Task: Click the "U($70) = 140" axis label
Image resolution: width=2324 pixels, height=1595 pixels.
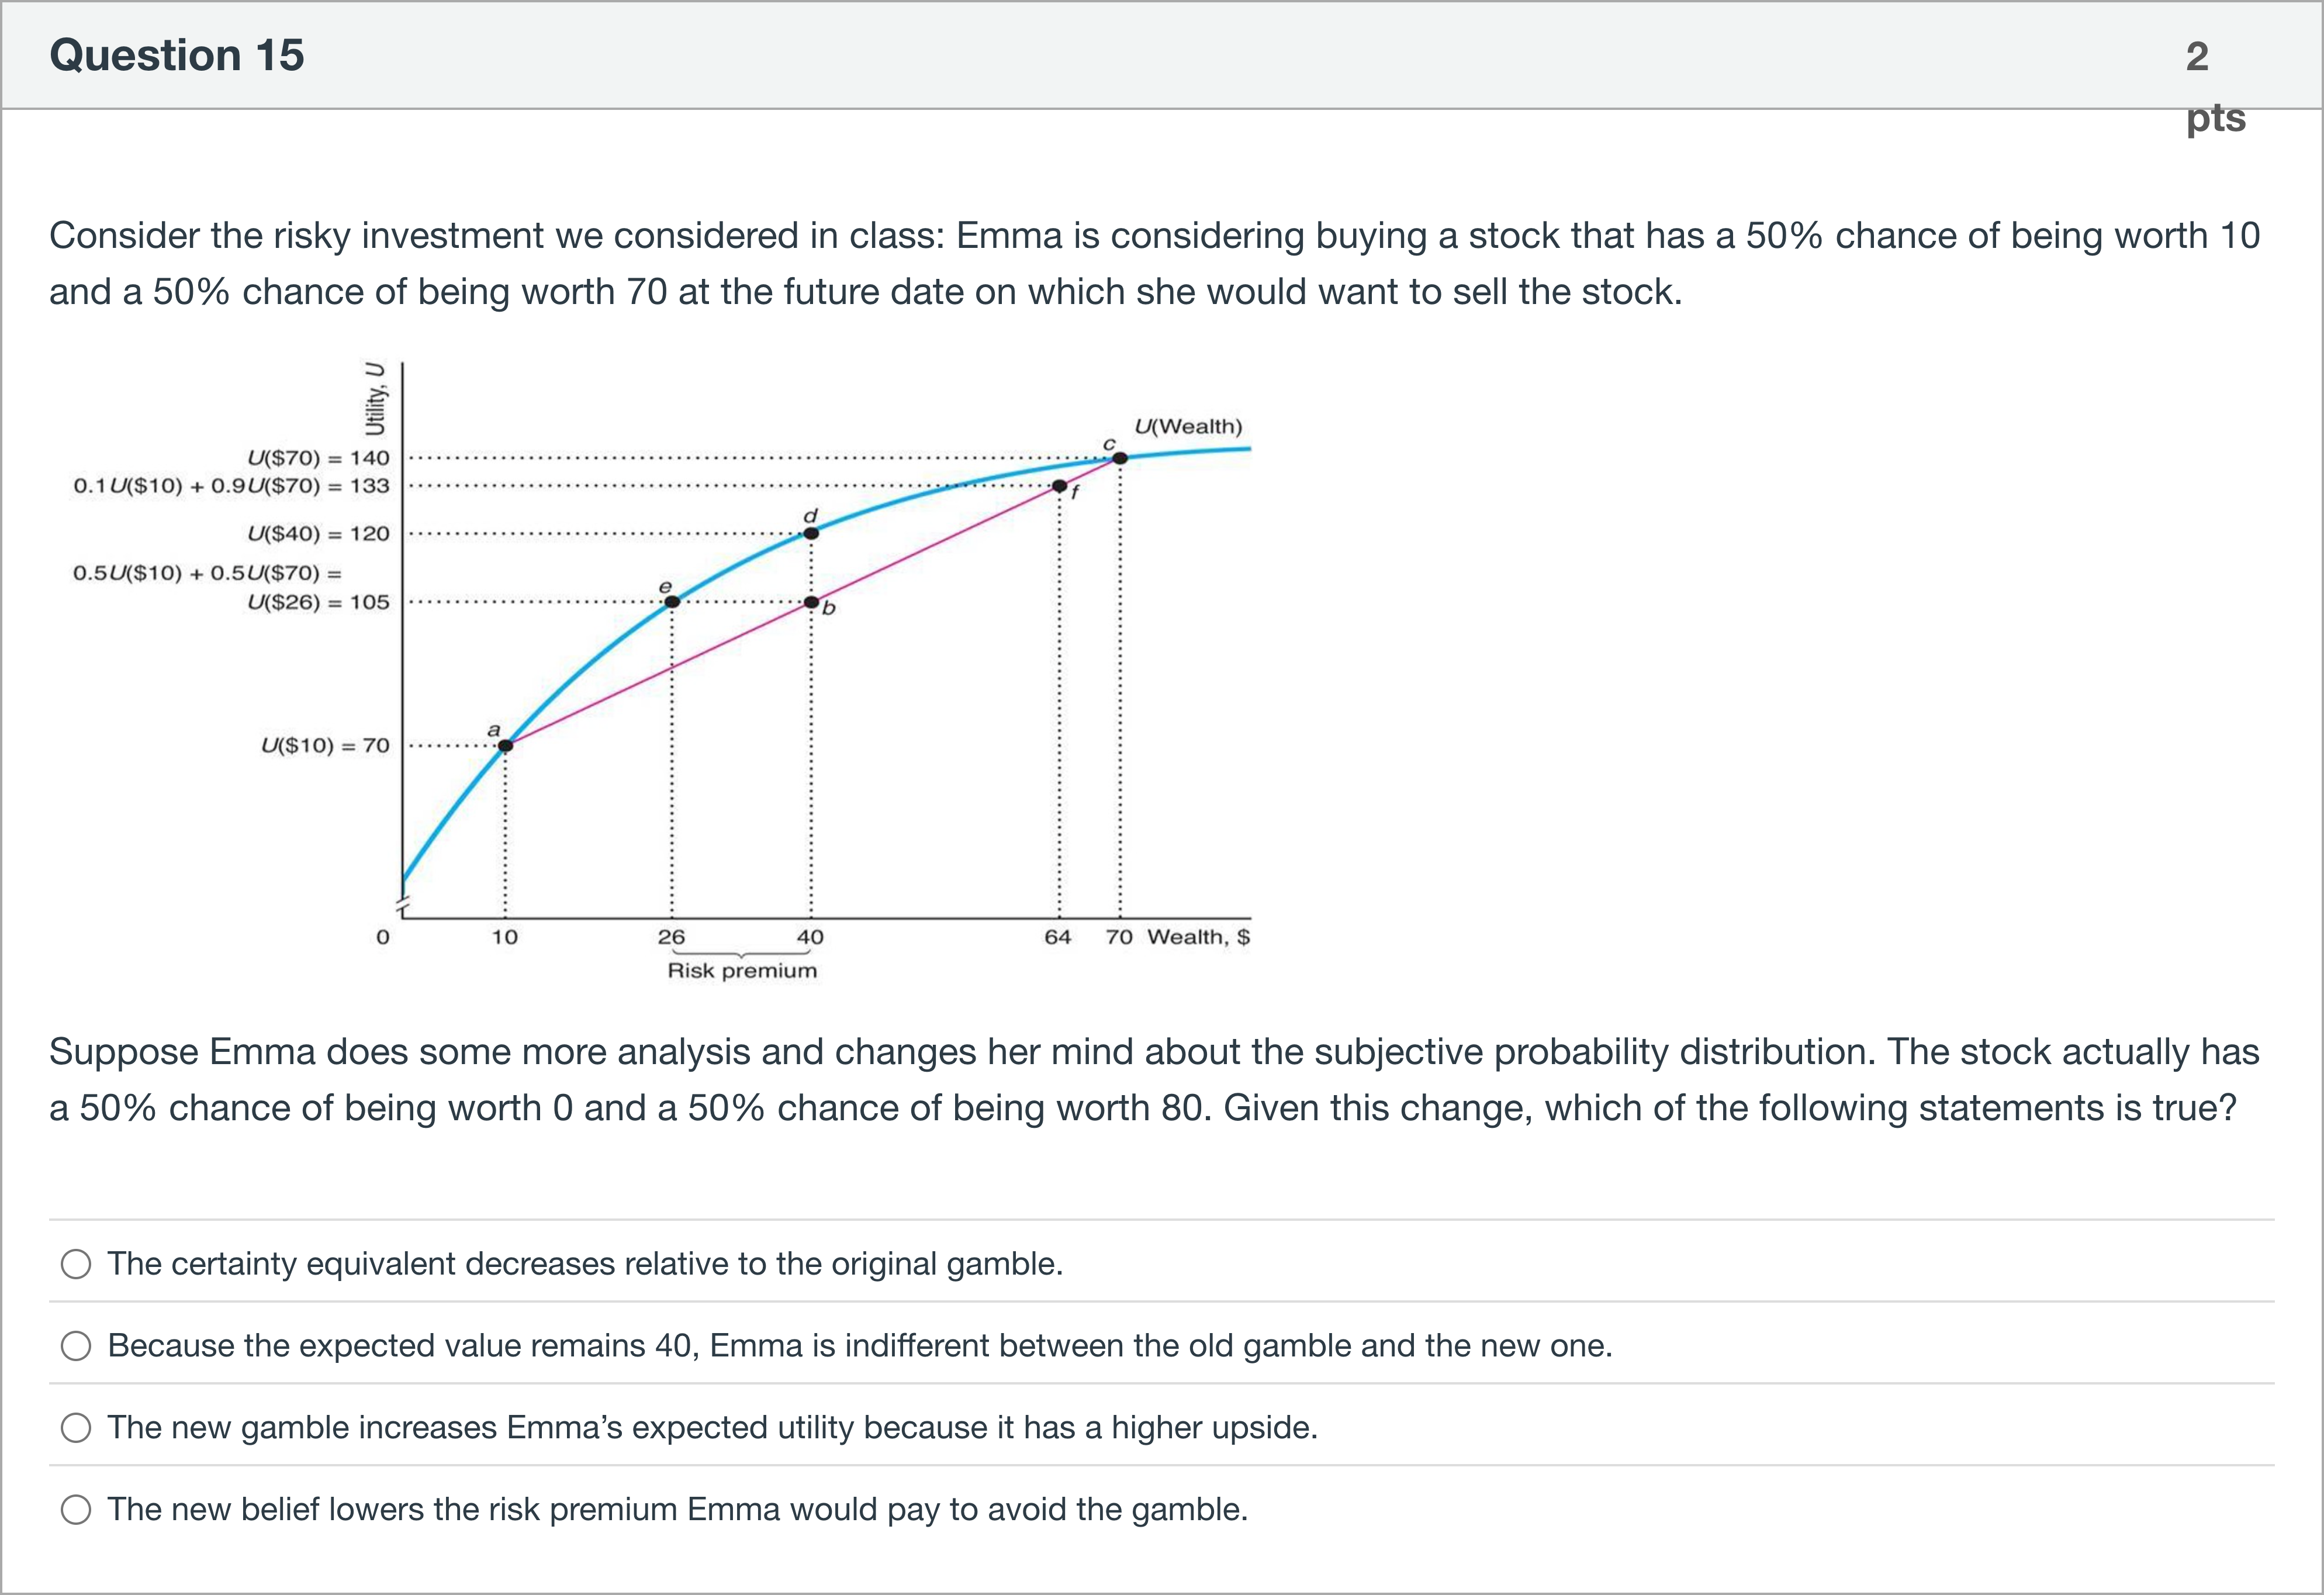Action: coord(318,458)
